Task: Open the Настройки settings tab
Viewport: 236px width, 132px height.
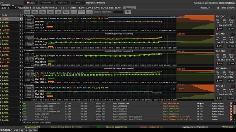Action: tap(46, 3)
